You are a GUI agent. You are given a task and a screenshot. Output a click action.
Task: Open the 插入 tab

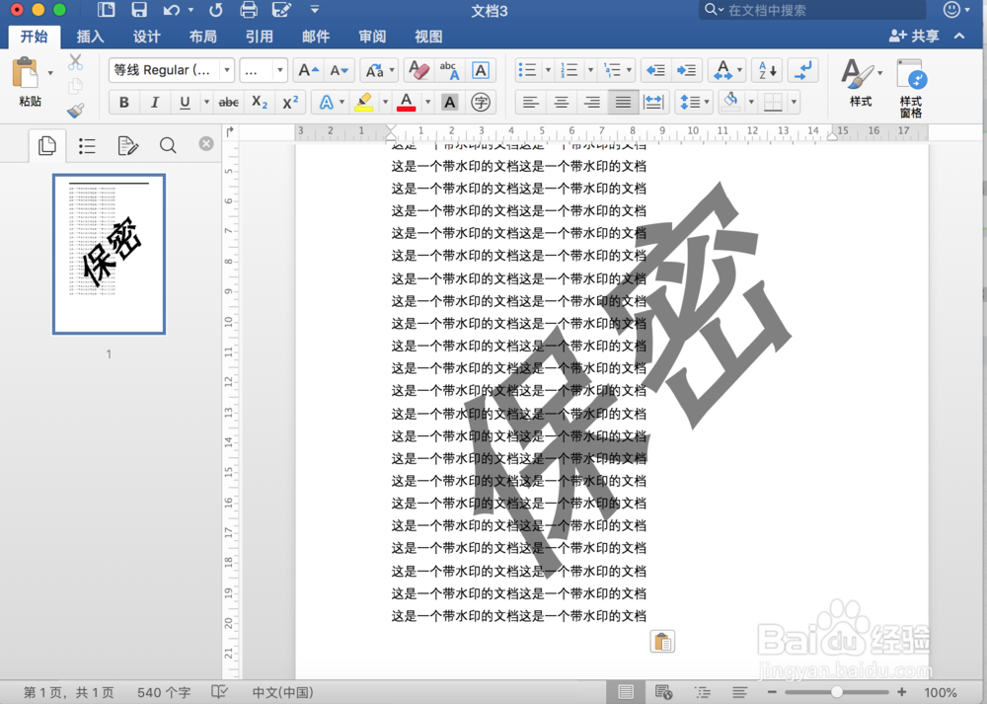click(x=90, y=37)
